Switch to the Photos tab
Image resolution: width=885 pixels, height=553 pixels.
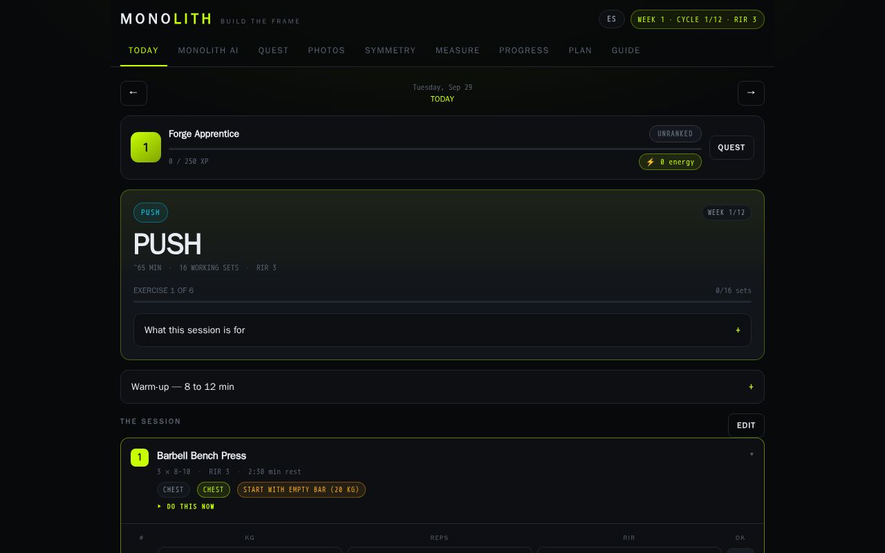(326, 50)
